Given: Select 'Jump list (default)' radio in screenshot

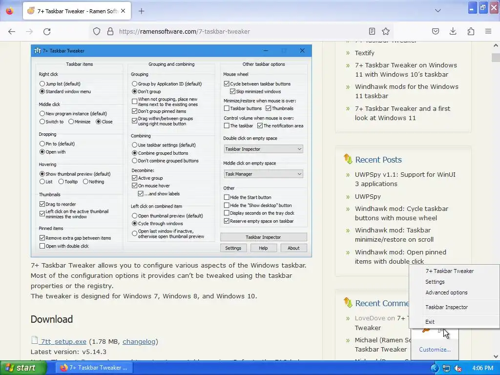Looking at the screenshot, I should point(42,84).
